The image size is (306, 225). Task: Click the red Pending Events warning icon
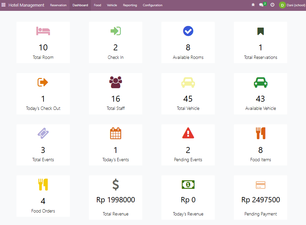pos(188,133)
